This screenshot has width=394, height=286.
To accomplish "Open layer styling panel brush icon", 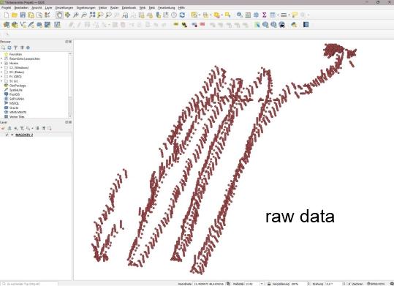I will click(x=3, y=128).
